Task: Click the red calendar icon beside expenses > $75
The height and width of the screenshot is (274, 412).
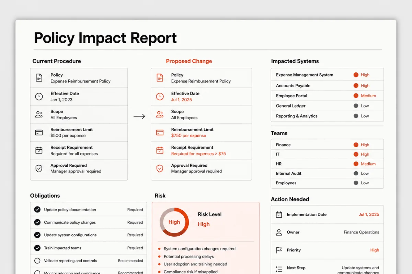Action: click(x=160, y=150)
